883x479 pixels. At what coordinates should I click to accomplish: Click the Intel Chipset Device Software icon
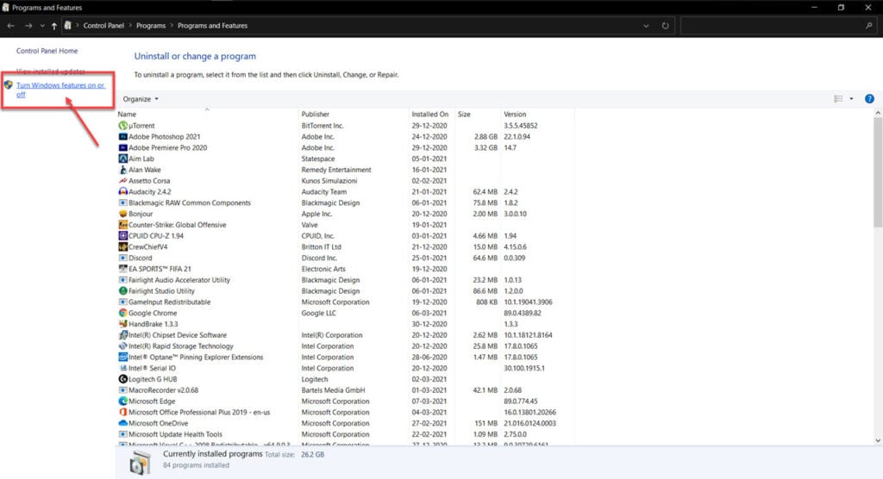point(122,335)
